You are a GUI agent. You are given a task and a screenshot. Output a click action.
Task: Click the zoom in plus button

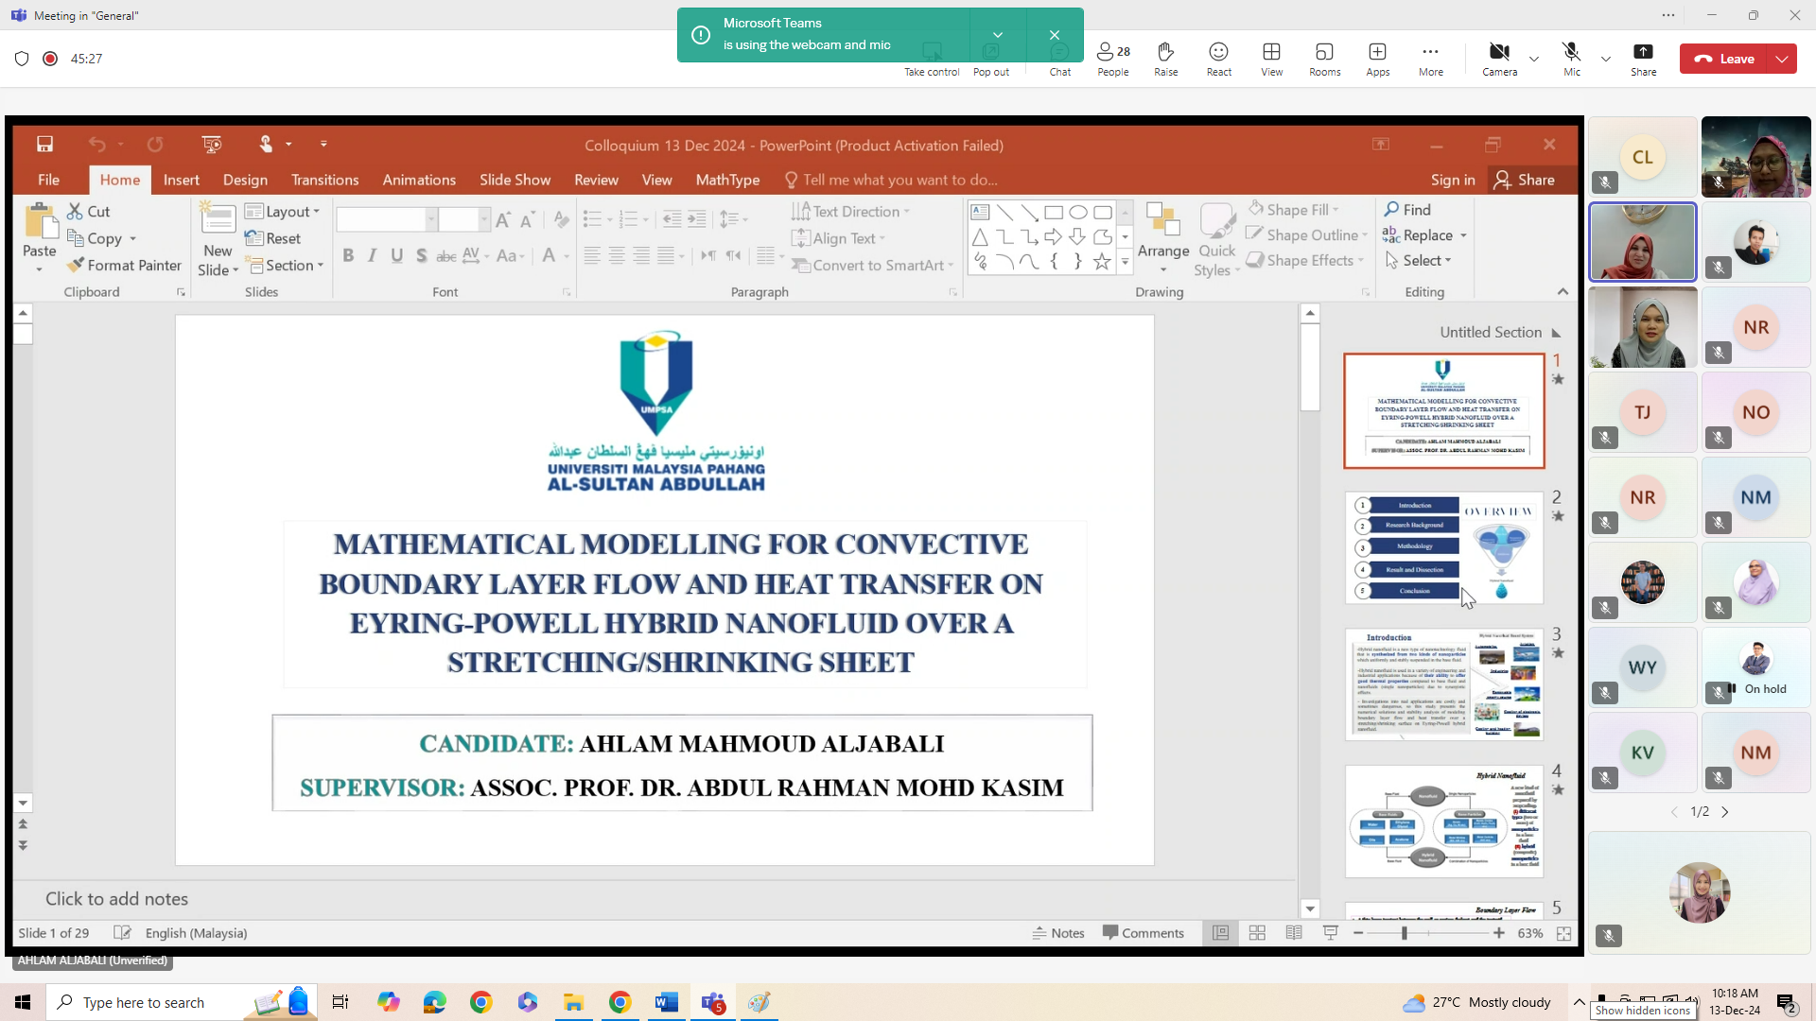click(1499, 933)
